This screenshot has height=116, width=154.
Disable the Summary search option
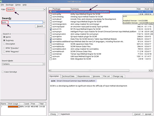pyautogui.click(x=4, y=41)
